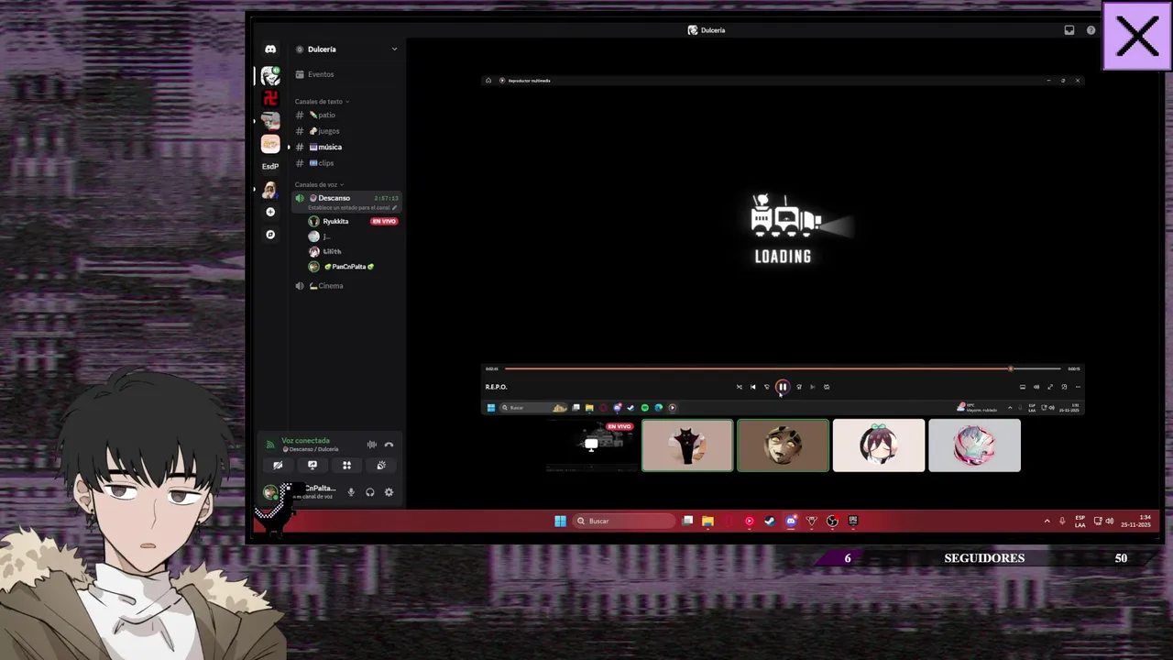The width and height of the screenshot is (1173, 660).
Task: Rewind button in streamed media player
Action: (767, 387)
